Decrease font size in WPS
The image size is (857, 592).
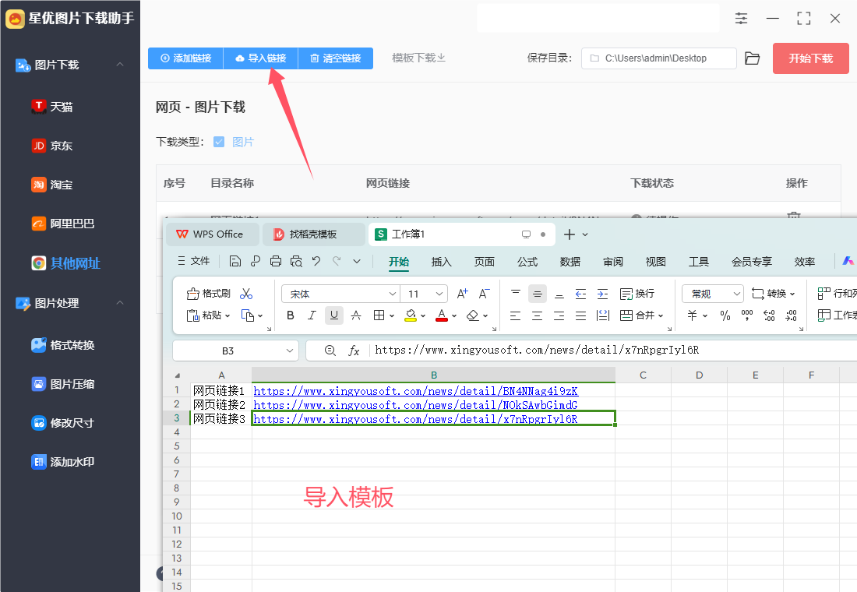click(x=485, y=294)
